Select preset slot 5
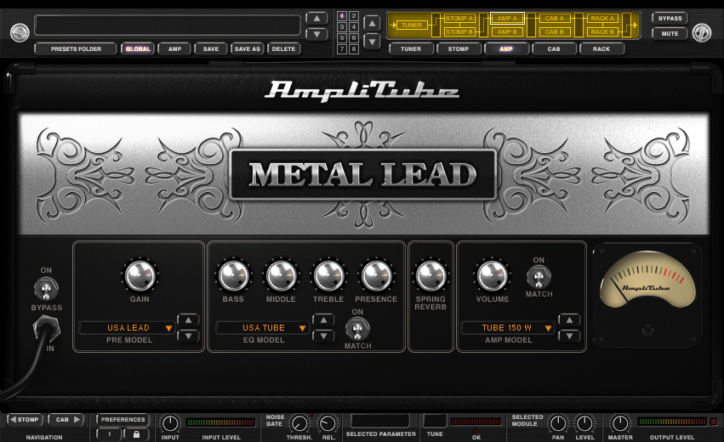 [342, 38]
